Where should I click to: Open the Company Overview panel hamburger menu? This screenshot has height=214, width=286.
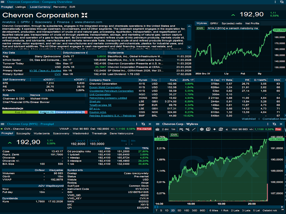click(x=3, y=2)
